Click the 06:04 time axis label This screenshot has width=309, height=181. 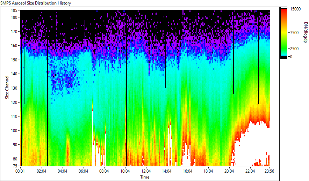[83, 171]
